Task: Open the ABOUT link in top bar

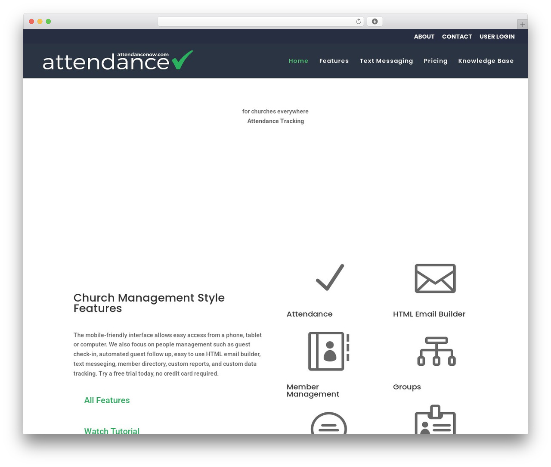Action: coord(424,37)
